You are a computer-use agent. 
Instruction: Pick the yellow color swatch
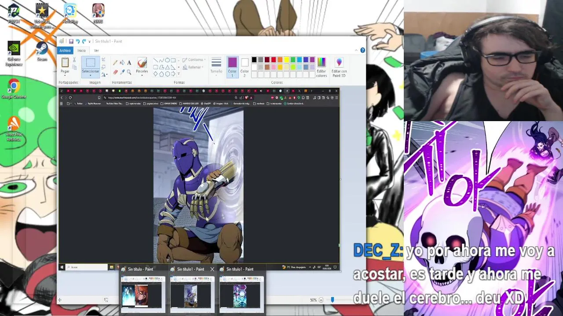[x=286, y=60]
